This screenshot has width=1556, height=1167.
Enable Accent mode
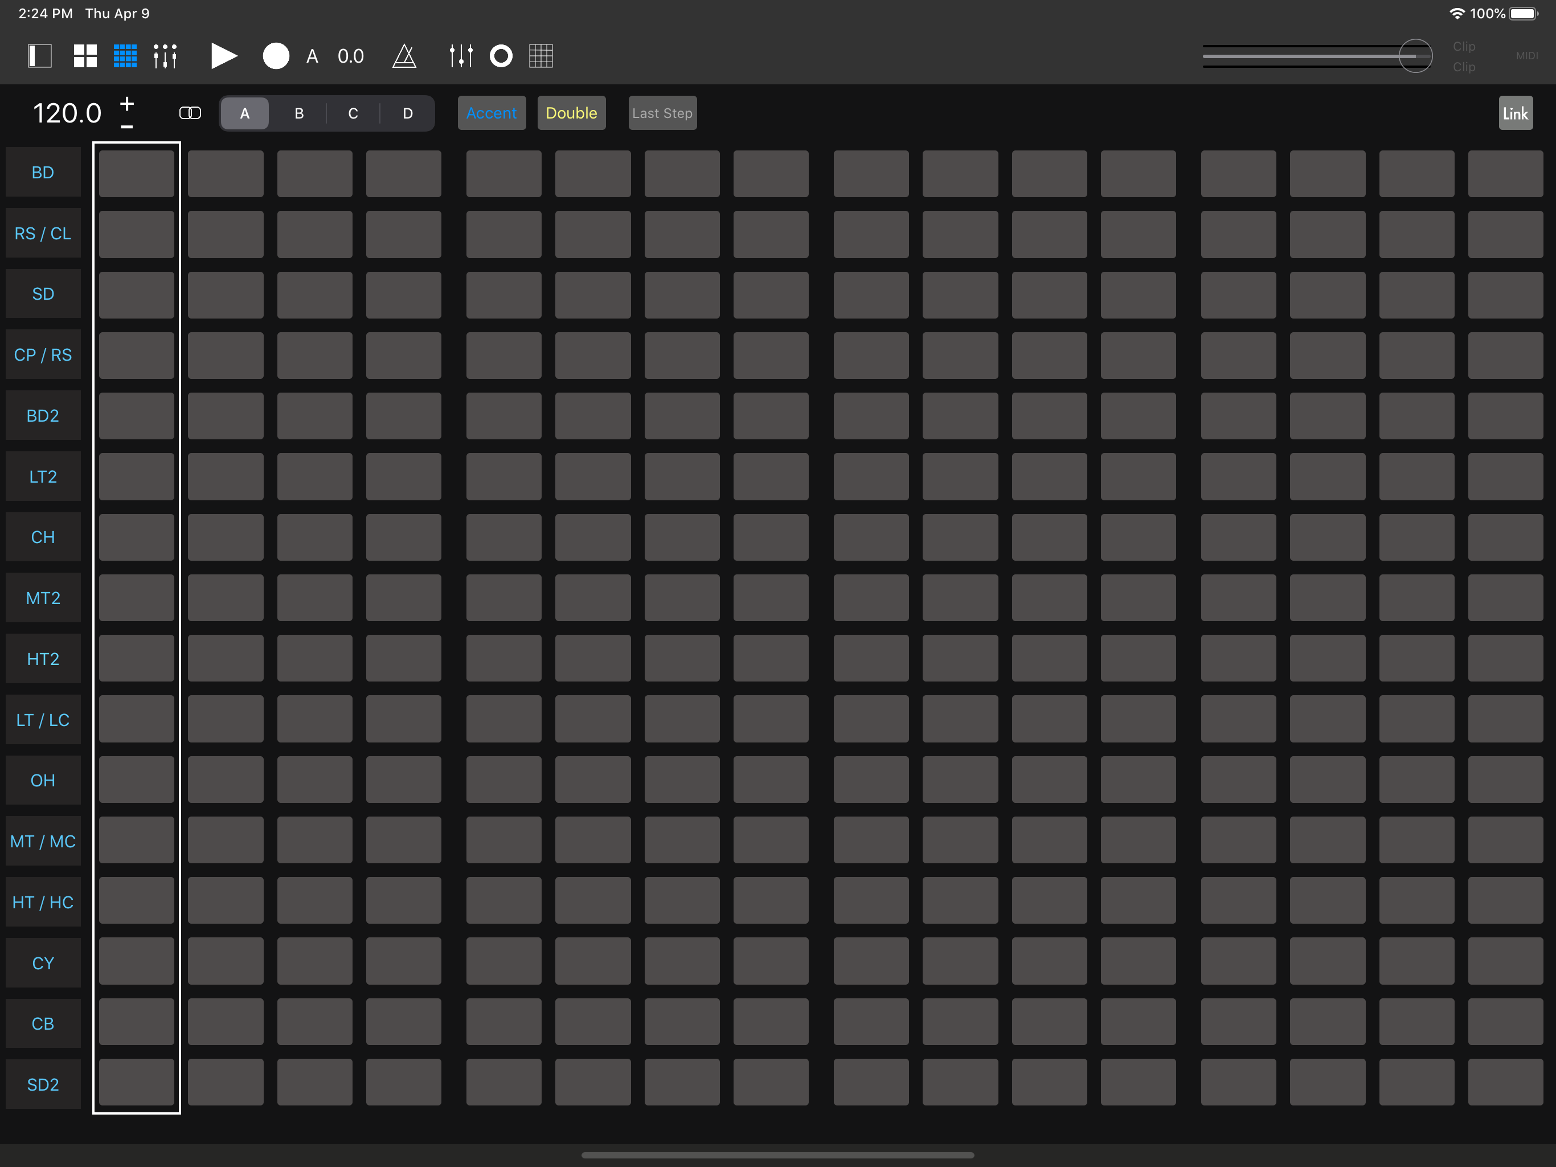pyautogui.click(x=492, y=113)
